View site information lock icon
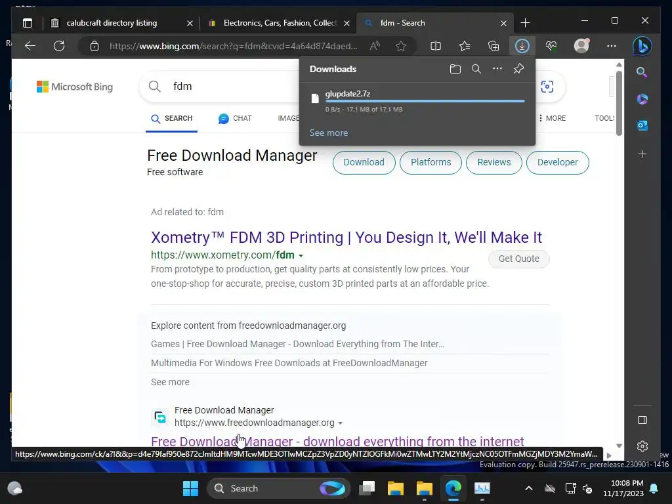Screen dimensions: 672x504 [94, 46]
